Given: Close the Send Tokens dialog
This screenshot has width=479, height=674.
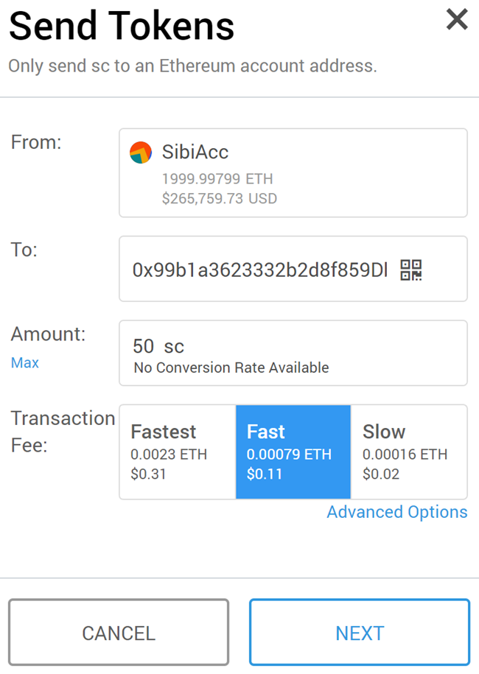Looking at the screenshot, I should point(457,20).
